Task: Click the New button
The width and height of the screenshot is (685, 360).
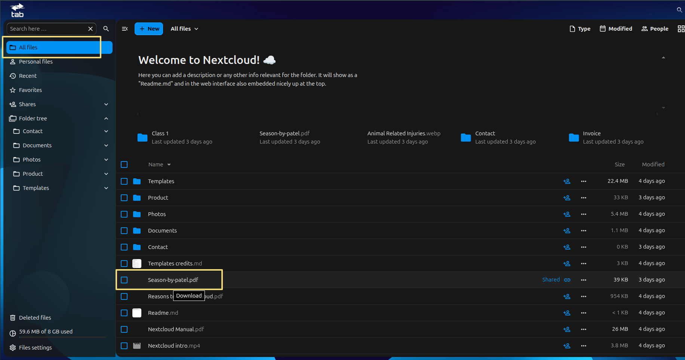Action: [149, 29]
